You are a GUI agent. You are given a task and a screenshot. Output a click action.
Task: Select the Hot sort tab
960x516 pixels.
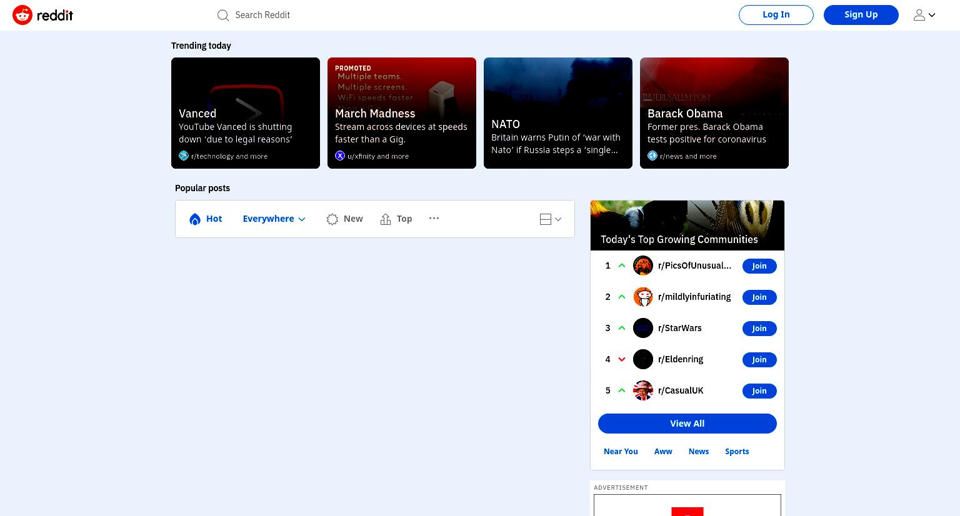coord(206,219)
